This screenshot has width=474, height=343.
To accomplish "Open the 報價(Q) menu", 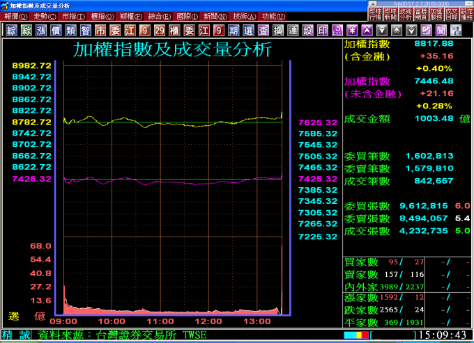I will [15, 16].
